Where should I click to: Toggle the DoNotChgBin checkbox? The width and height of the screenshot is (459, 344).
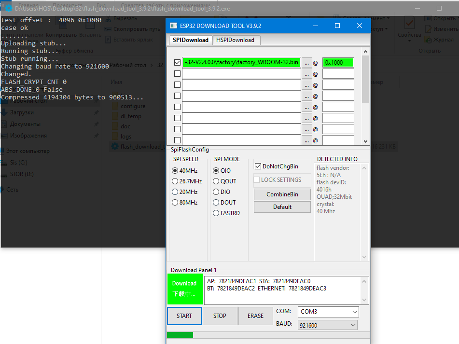click(x=258, y=166)
